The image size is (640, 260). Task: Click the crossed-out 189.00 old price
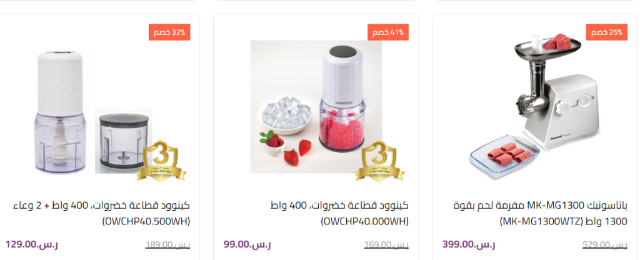(x=167, y=245)
